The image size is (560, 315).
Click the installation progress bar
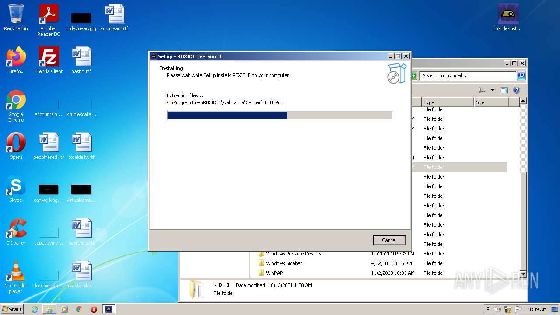280,115
